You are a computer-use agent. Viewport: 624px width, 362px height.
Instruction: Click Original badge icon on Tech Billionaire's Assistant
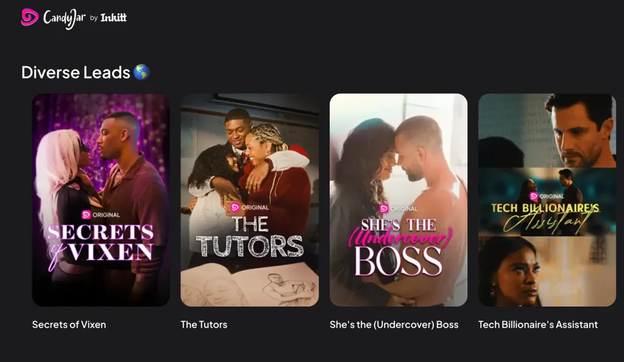tap(534, 196)
